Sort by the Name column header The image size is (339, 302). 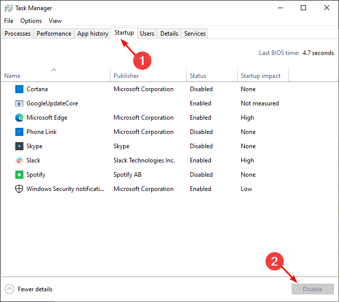coord(12,76)
